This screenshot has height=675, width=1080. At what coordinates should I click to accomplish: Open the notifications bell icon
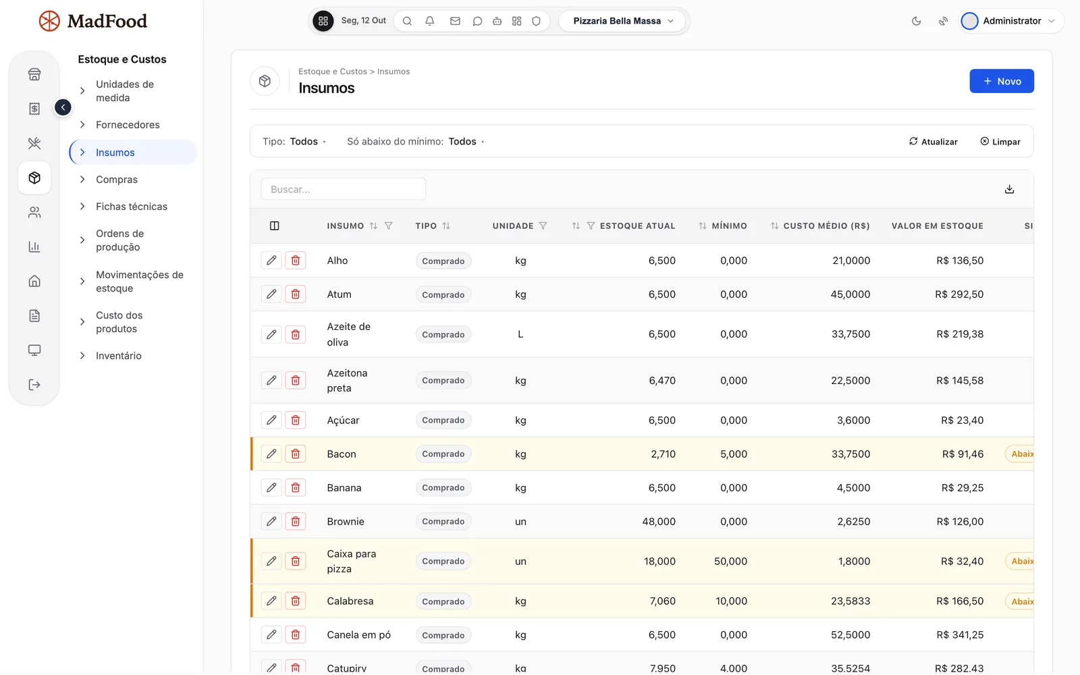pos(429,21)
